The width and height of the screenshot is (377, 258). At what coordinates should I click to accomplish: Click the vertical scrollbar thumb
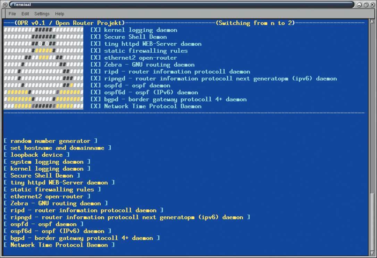point(372,222)
